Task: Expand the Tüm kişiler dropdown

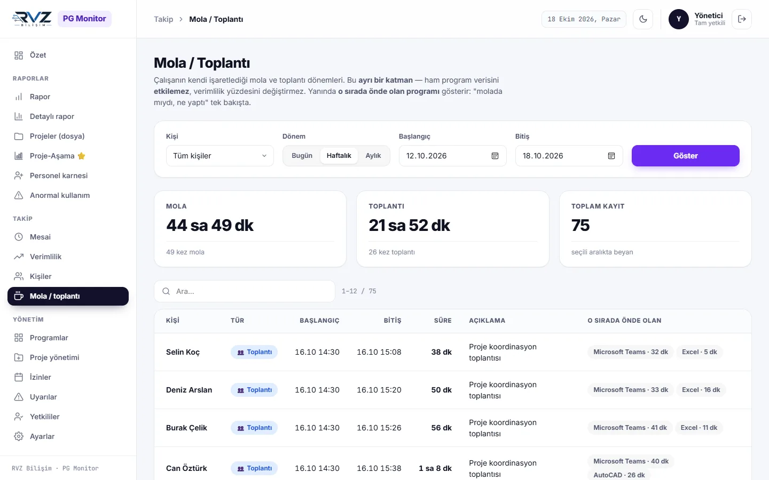Action: click(220, 156)
